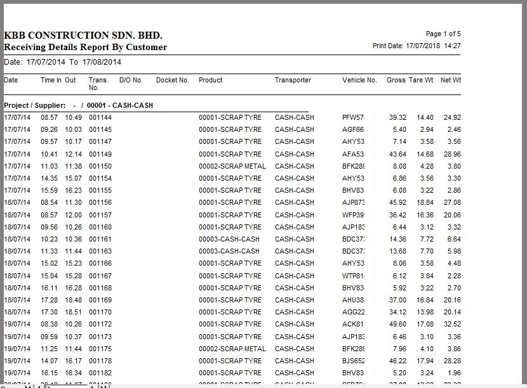The image size is (527, 388).
Task: Click the Tare Wt column header
Action: click(421, 80)
